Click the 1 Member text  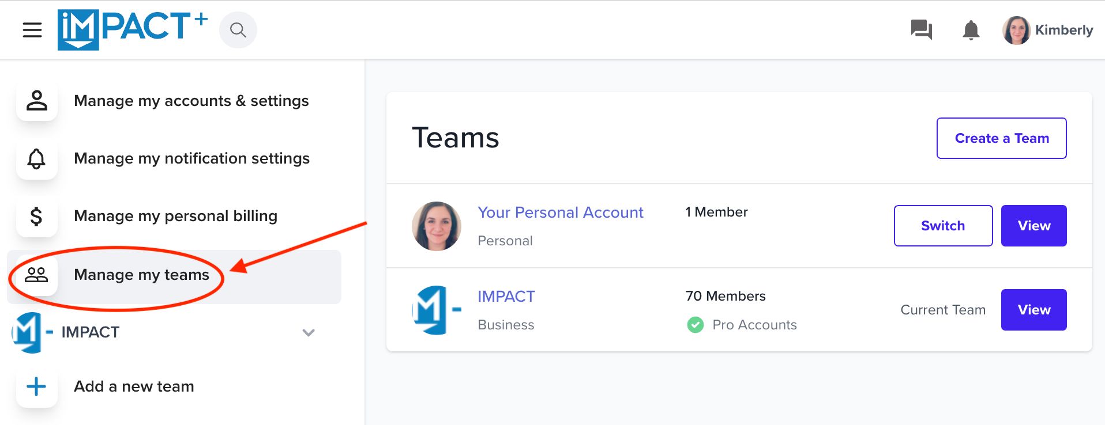716,212
